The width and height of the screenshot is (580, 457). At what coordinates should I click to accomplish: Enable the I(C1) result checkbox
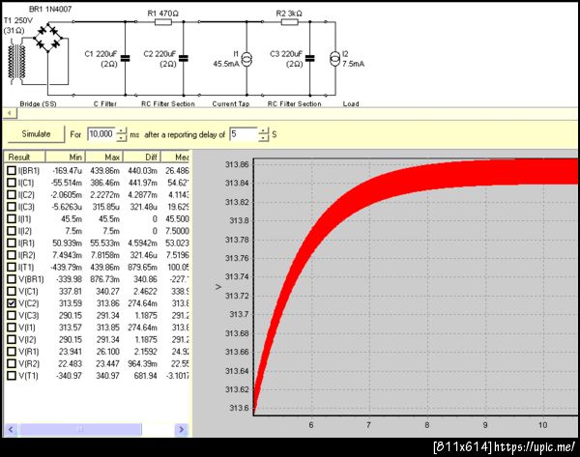coord(12,183)
